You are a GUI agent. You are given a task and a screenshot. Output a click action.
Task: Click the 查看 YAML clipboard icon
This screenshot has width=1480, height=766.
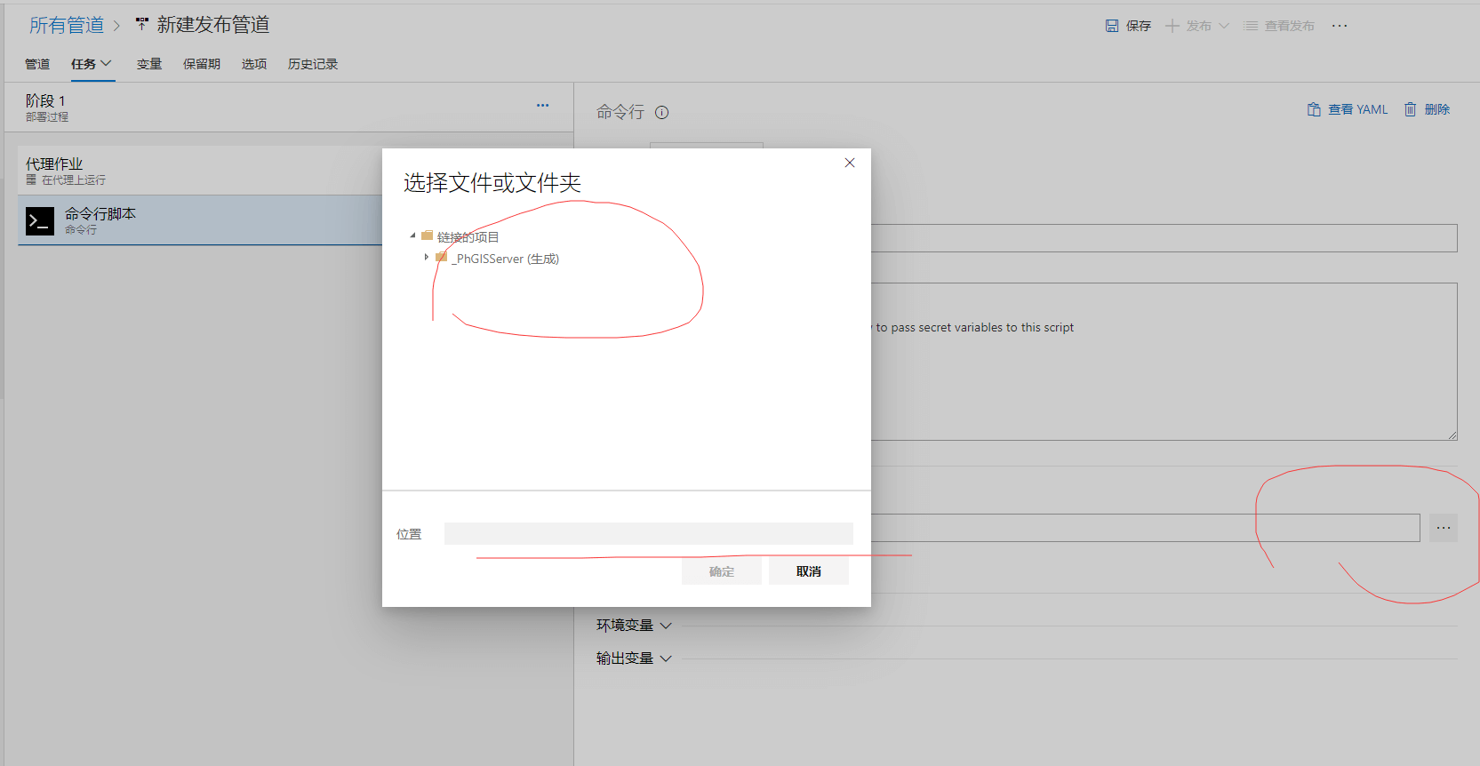(1314, 109)
